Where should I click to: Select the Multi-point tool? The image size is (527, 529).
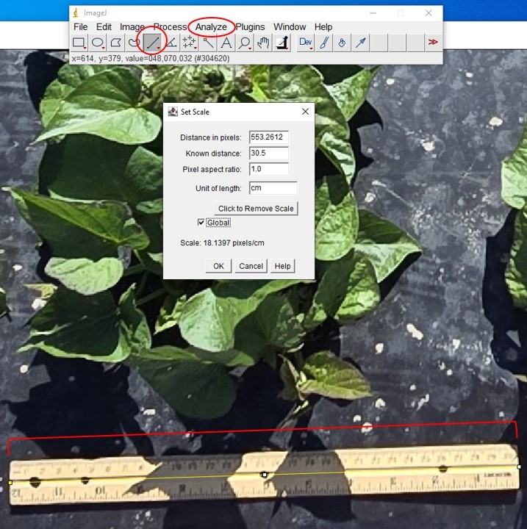[189, 43]
